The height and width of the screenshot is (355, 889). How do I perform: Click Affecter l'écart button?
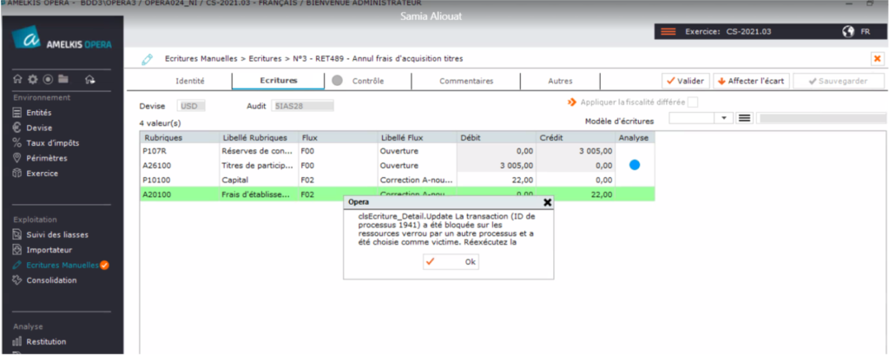751,81
